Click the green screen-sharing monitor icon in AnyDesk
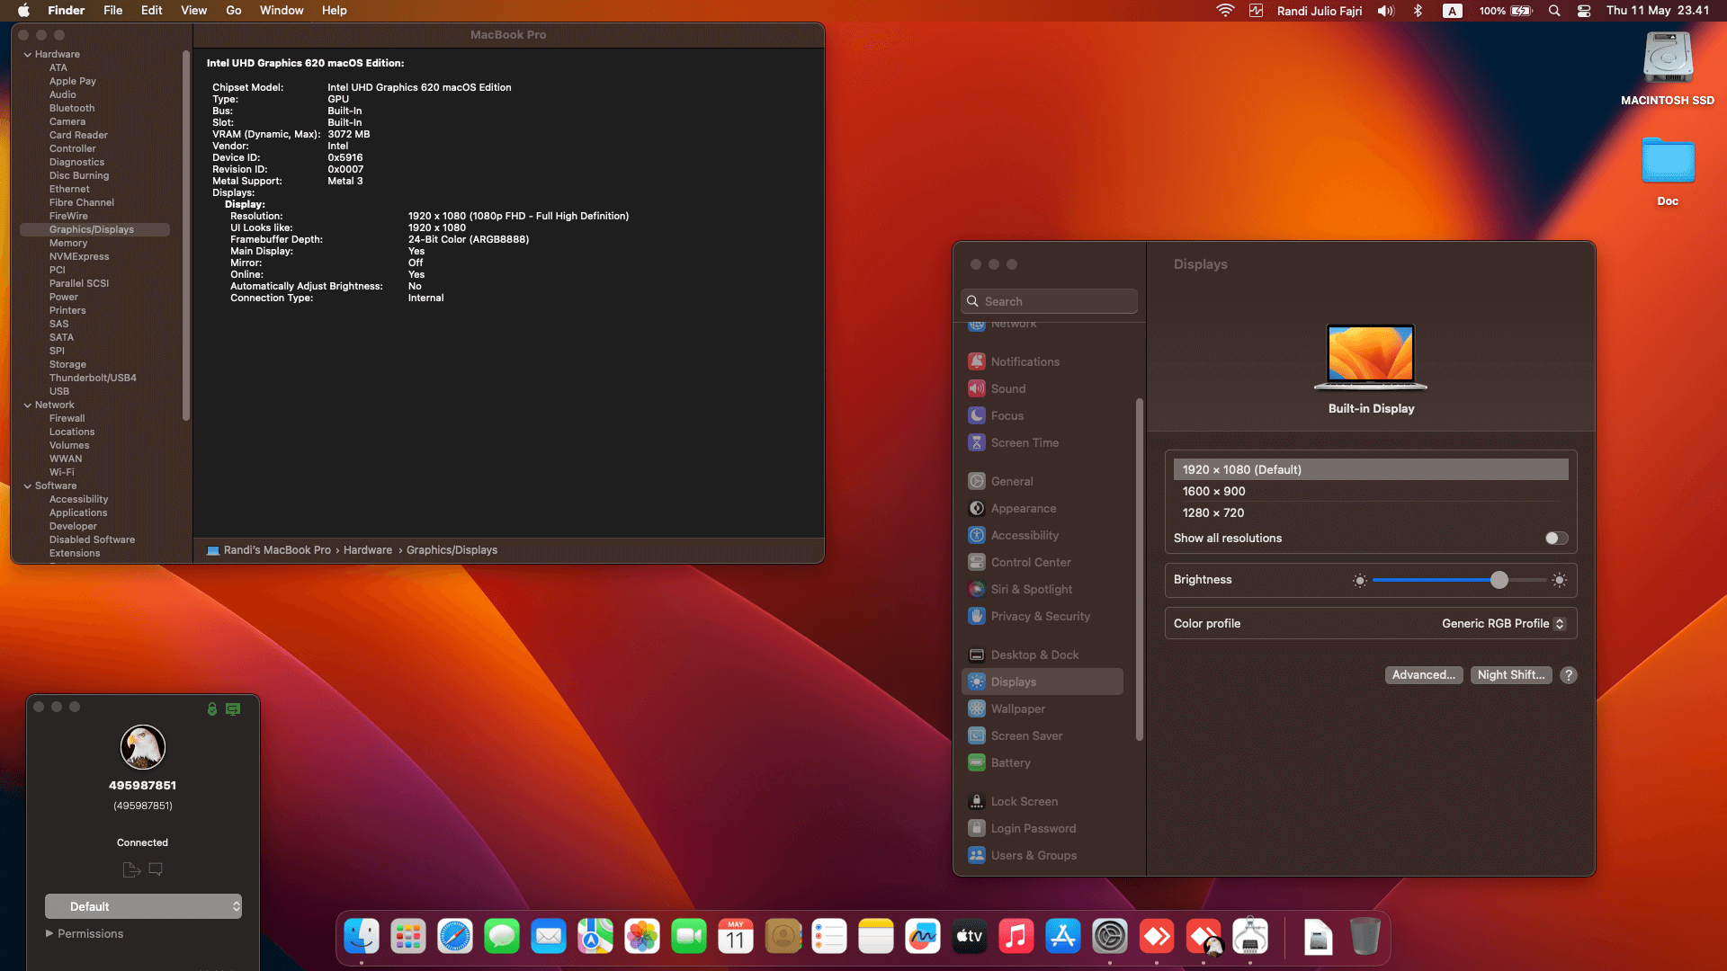Image resolution: width=1727 pixels, height=971 pixels. (x=233, y=708)
